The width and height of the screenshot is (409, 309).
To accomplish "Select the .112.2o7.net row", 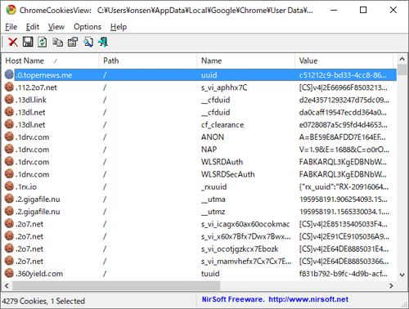I will (x=200, y=87).
